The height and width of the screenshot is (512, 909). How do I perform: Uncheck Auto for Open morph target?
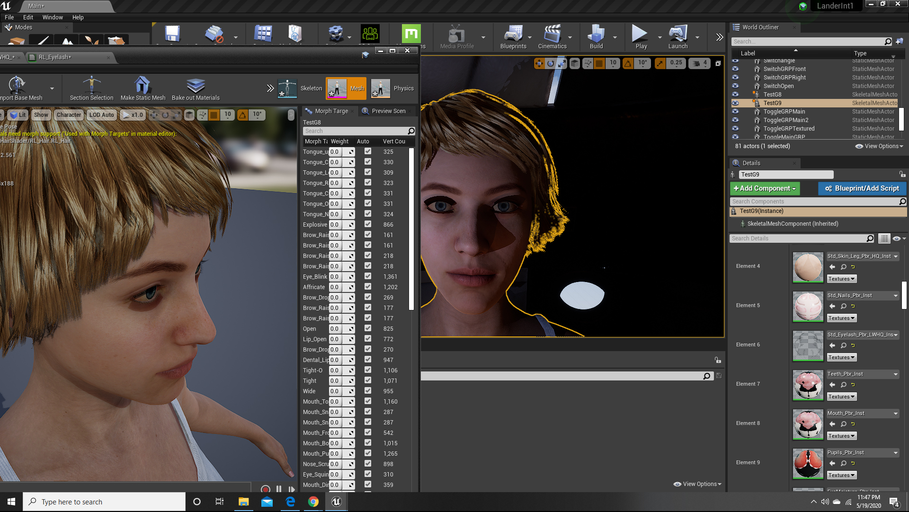[x=368, y=328]
